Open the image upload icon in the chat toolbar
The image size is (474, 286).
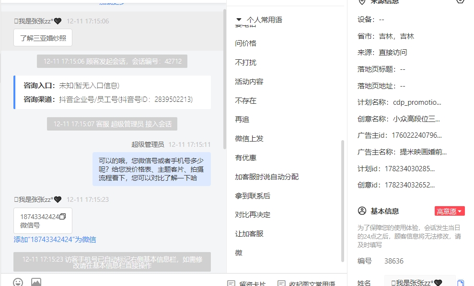(36, 282)
